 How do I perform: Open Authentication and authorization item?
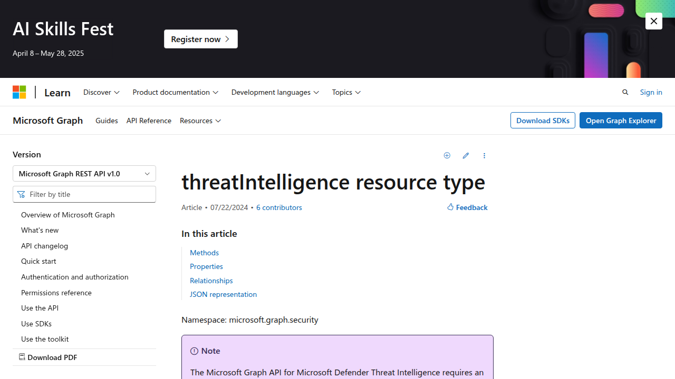tap(75, 277)
